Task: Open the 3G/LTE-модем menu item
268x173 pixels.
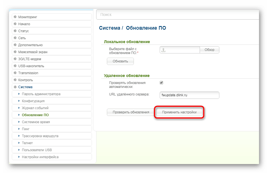Action: pos(52,59)
